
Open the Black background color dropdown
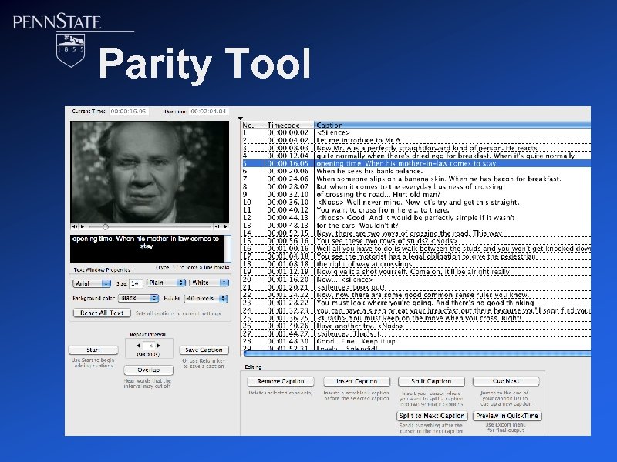pyautogui.click(x=138, y=299)
